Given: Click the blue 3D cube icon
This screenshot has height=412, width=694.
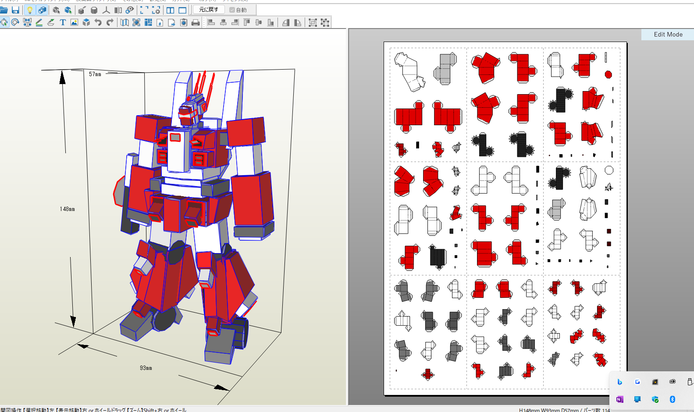Looking at the screenshot, I should (86, 22).
